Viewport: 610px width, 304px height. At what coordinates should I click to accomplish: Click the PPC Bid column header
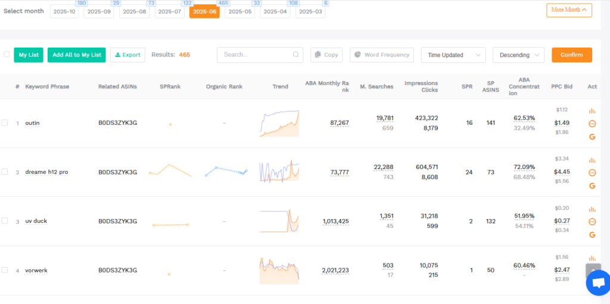point(562,86)
